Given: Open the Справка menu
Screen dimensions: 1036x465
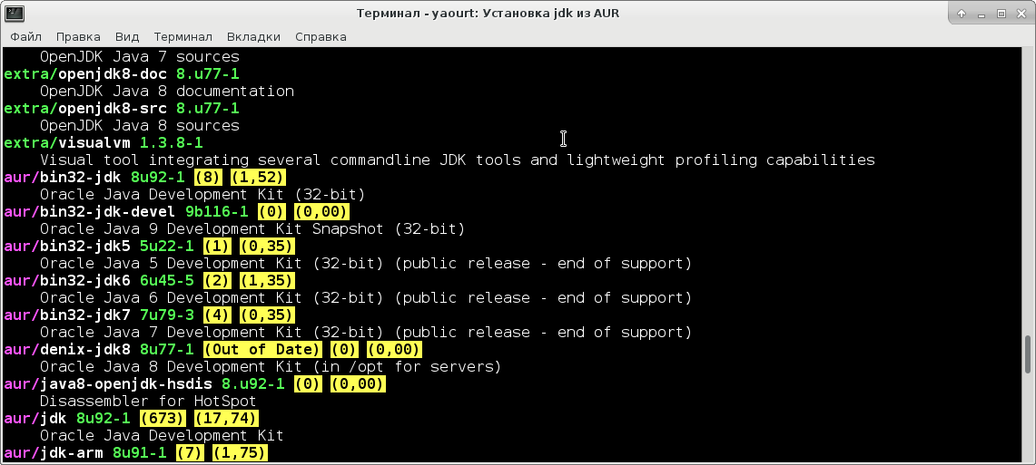Looking at the screenshot, I should tap(321, 37).
